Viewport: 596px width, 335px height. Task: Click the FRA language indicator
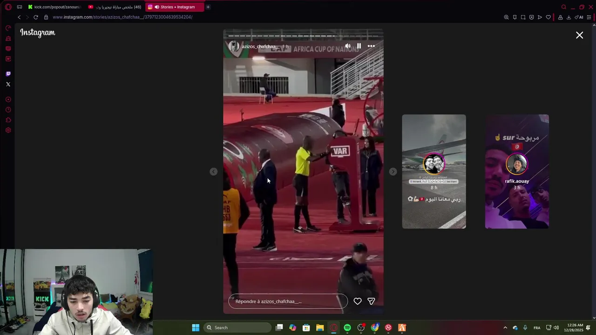point(537,328)
